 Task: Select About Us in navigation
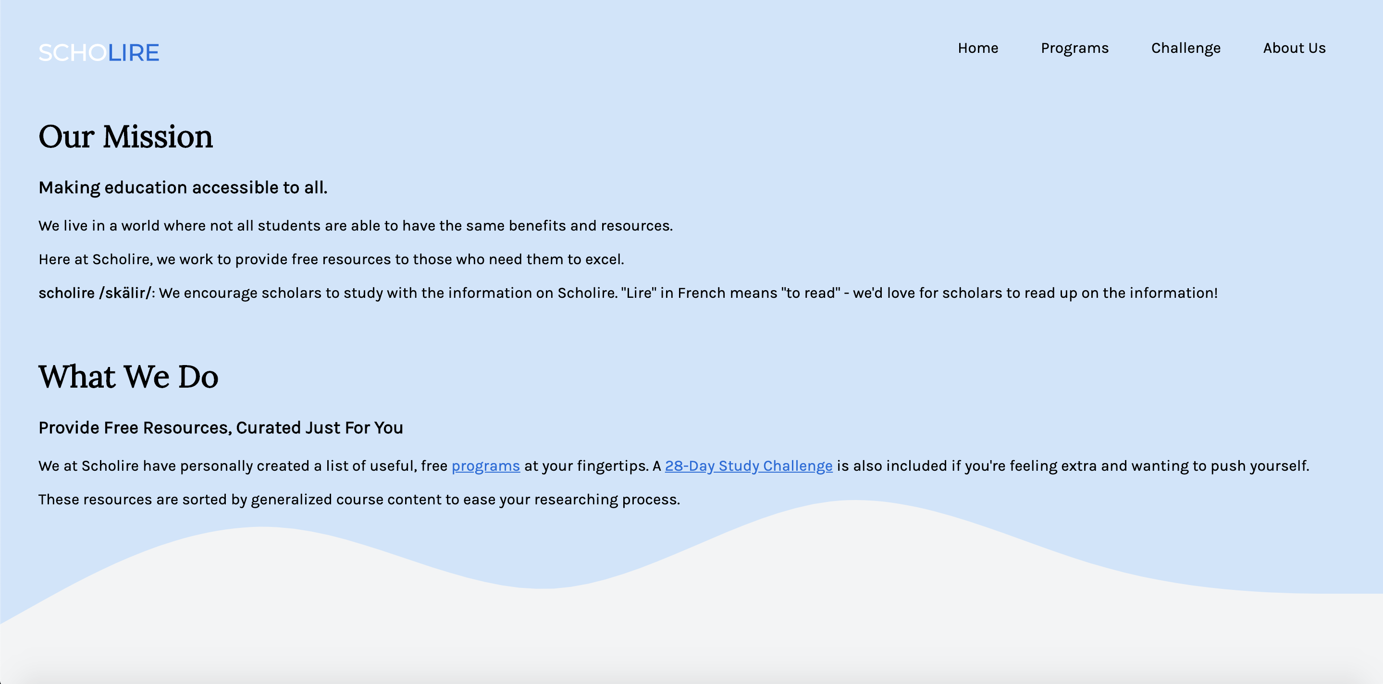pyautogui.click(x=1294, y=48)
